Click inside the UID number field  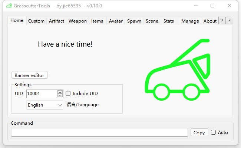pyautogui.click(x=42, y=94)
